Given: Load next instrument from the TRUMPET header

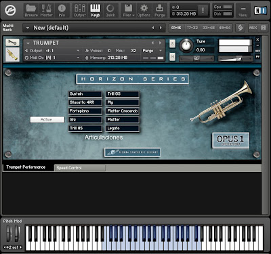Looking at the screenshot, I should coord(160,43).
